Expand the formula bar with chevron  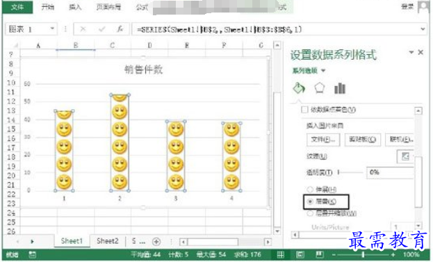click(x=423, y=28)
